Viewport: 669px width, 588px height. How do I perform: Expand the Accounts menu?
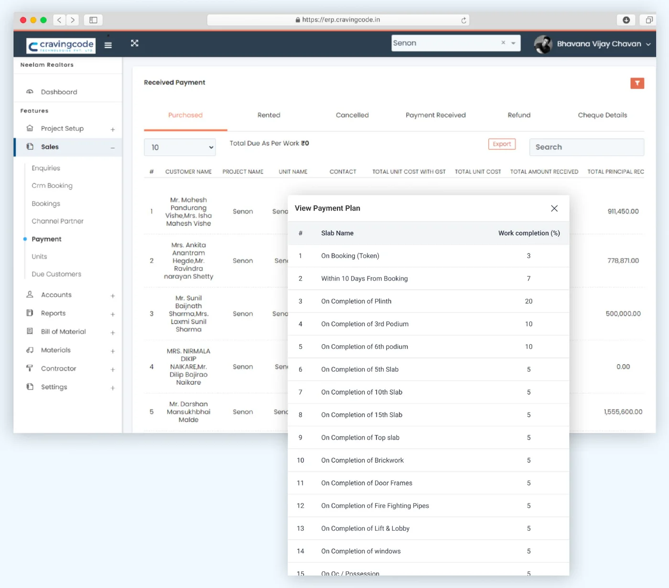113,296
